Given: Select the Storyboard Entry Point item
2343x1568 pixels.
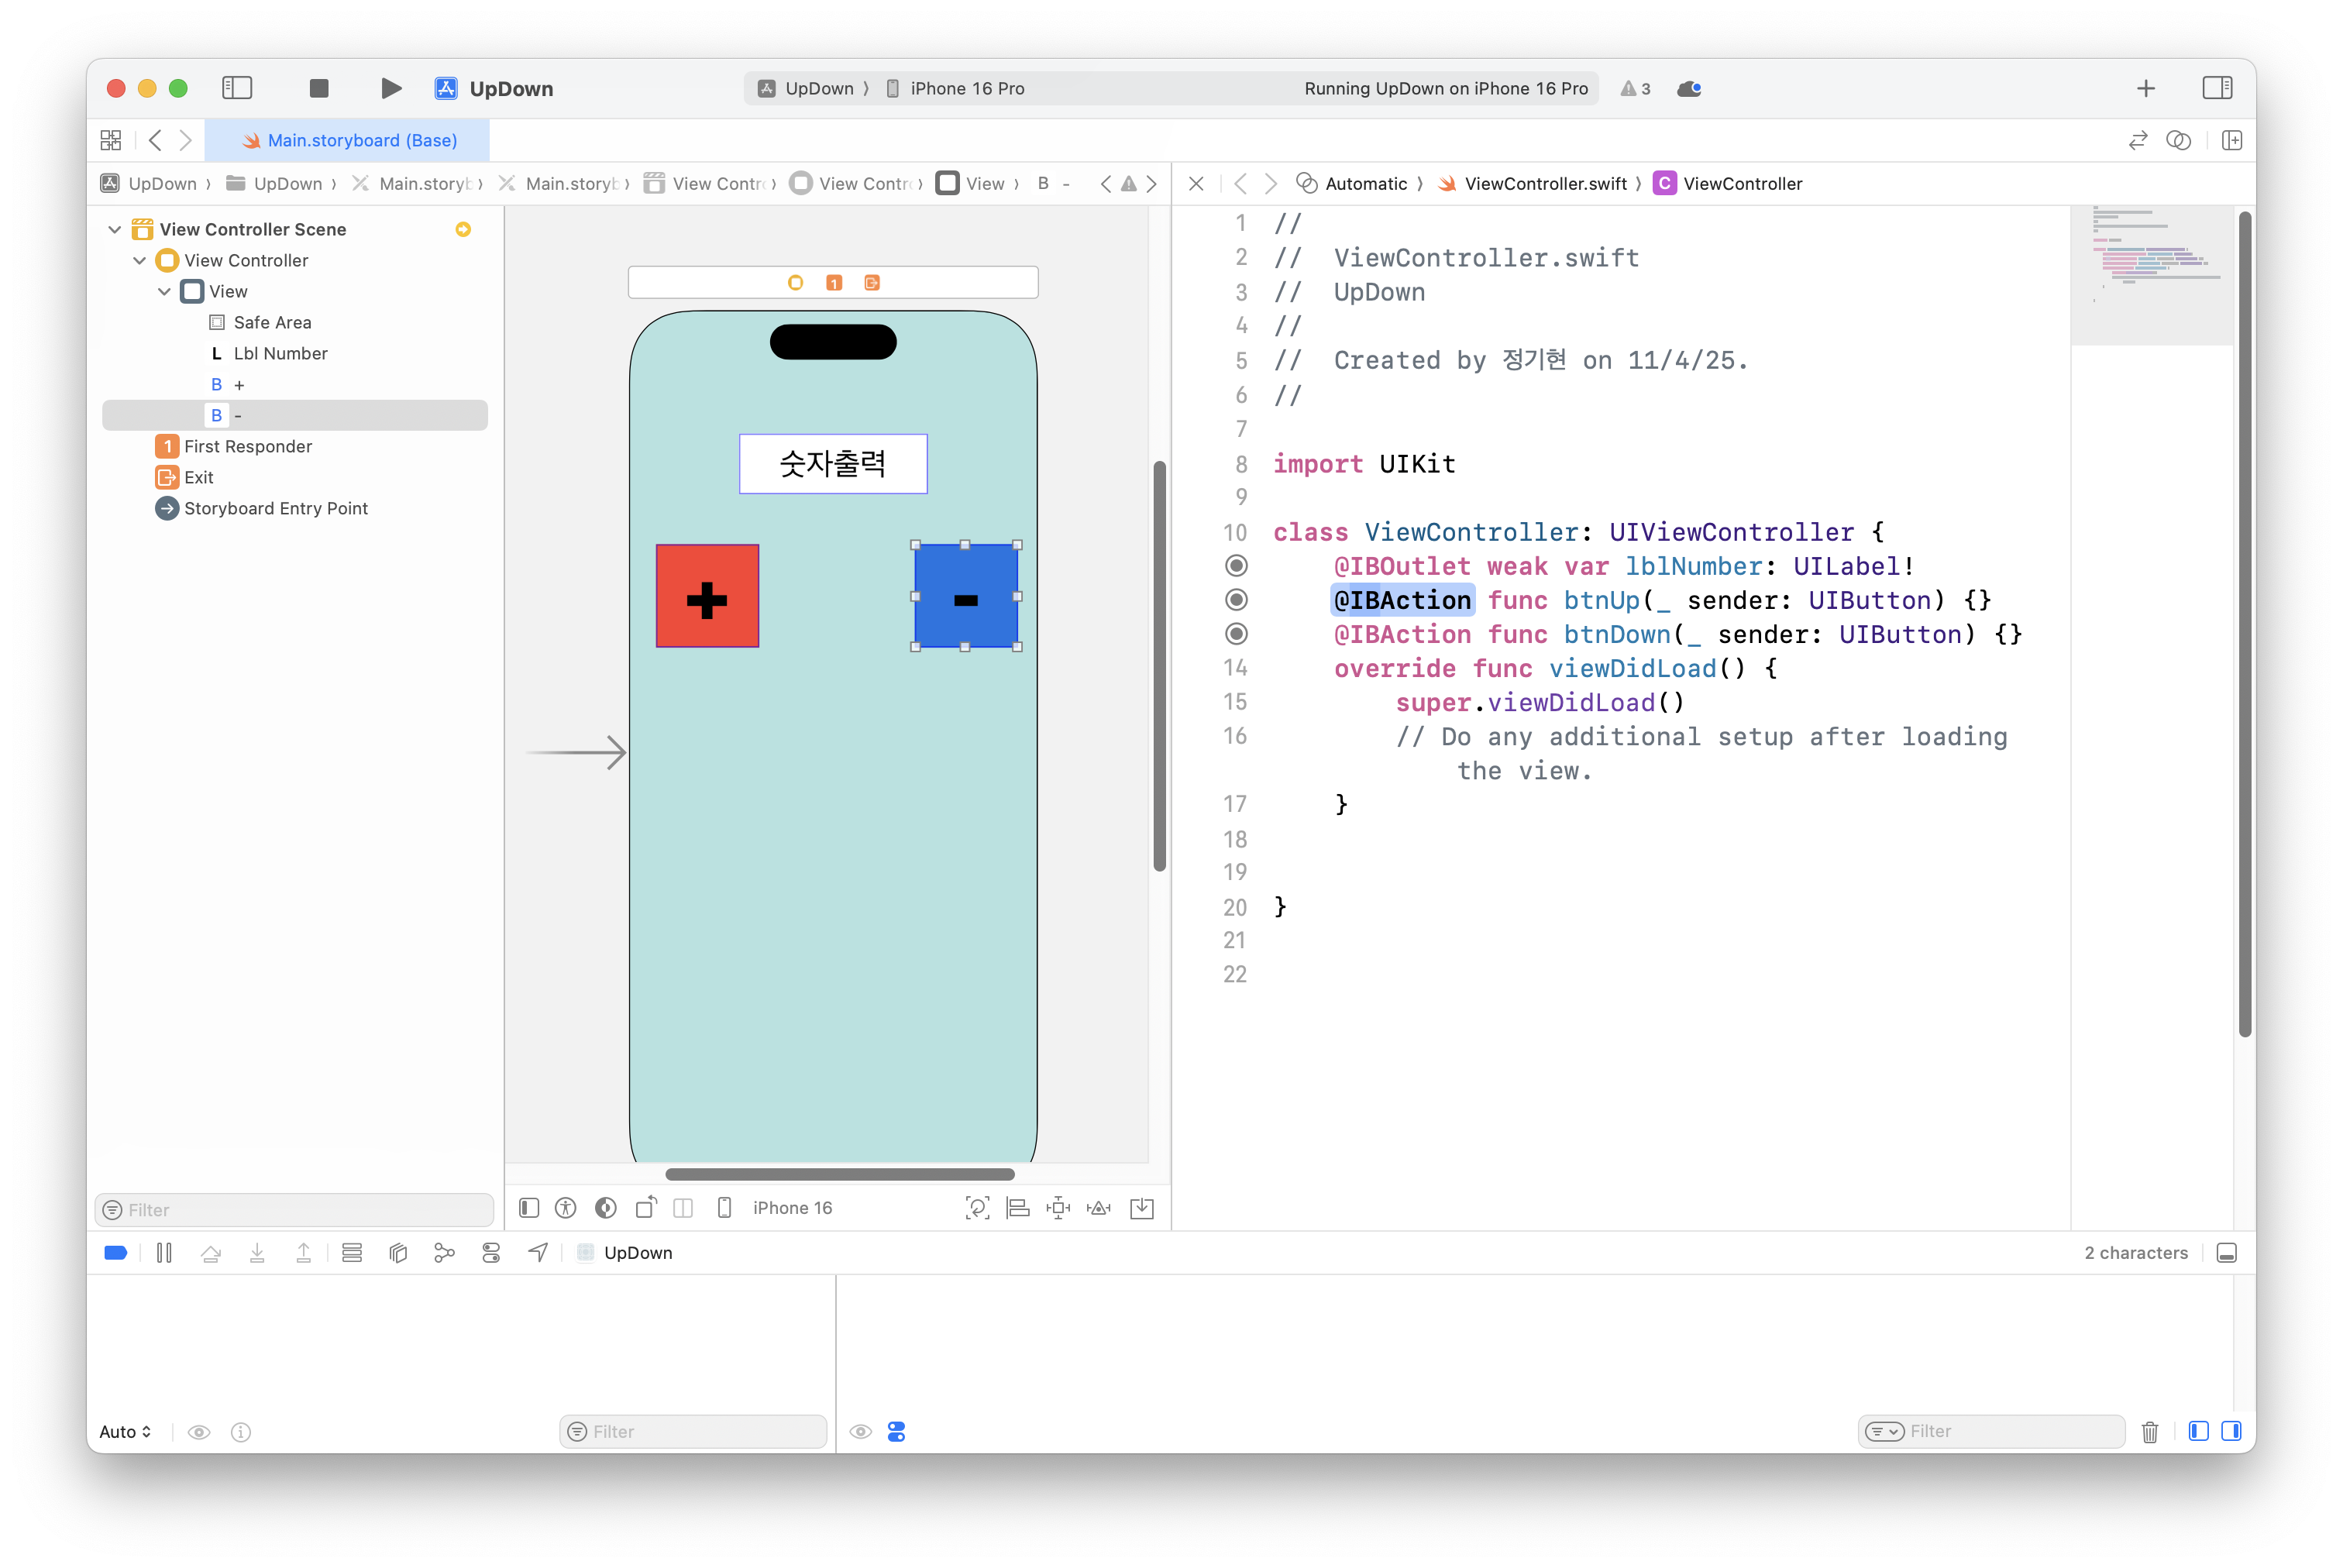Looking at the screenshot, I should [x=275, y=508].
